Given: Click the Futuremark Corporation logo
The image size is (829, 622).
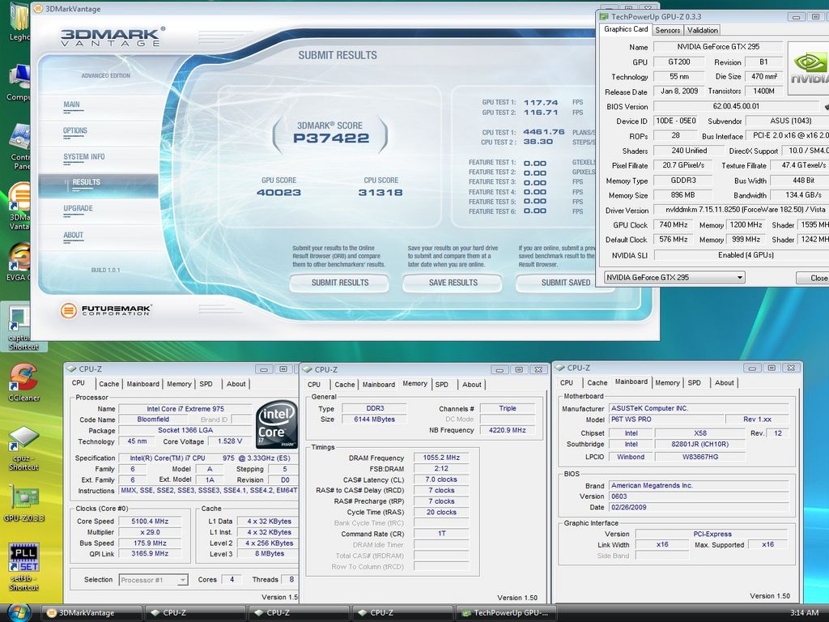Looking at the screenshot, I should 106,310.
